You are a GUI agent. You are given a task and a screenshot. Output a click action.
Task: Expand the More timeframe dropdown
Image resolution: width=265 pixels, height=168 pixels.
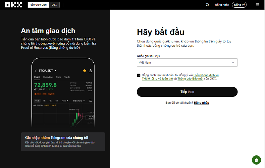click(65, 101)
